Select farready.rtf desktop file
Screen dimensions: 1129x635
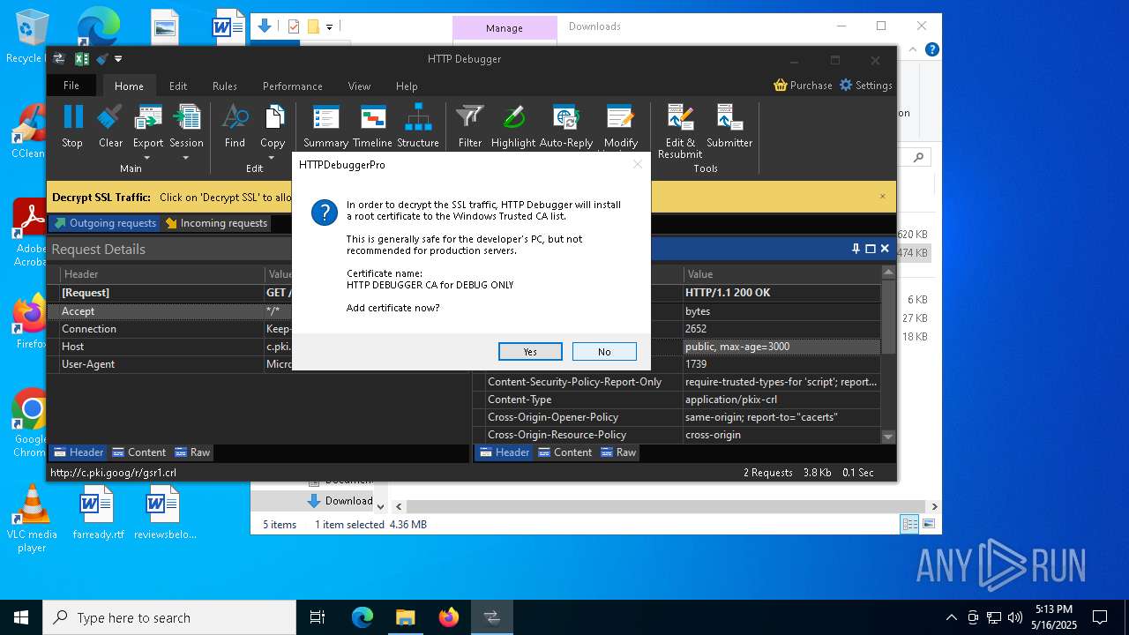click(97, 513)
